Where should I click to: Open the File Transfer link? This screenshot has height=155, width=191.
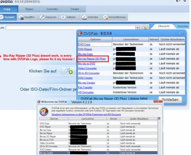pyautogui.click(x=85, y=88)
